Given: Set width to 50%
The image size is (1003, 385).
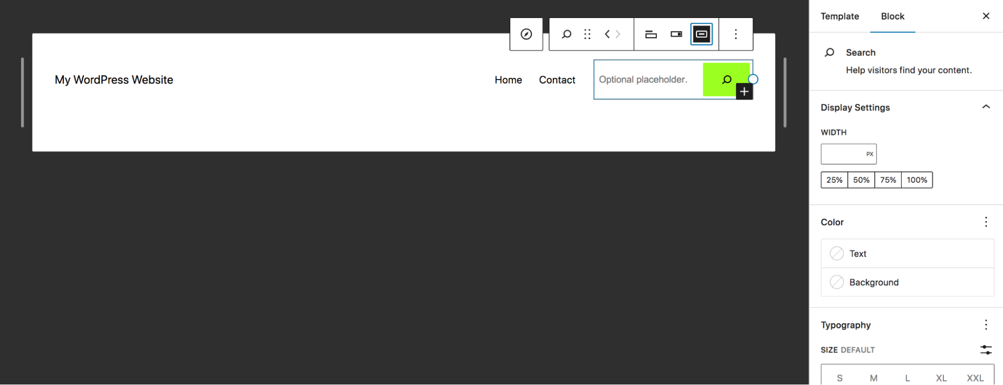Looking at the screenshot, I should click(861, 180).
